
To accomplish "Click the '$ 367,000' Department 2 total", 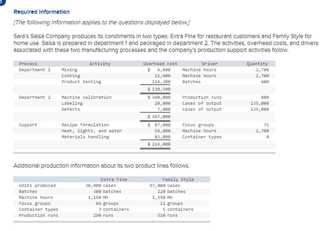I will [159, 117].
